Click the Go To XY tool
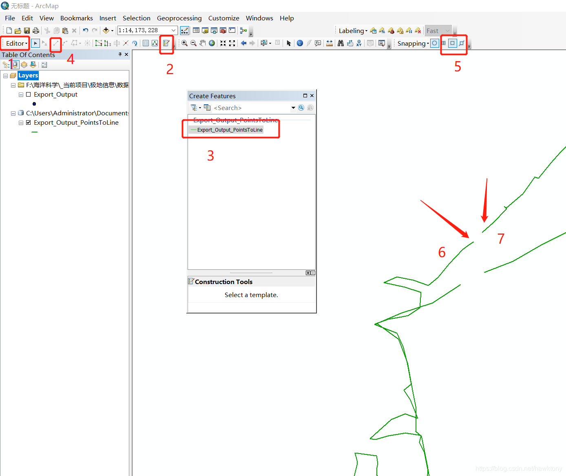Viewport: 566px width, 476px height. click(x=359, y=43)
